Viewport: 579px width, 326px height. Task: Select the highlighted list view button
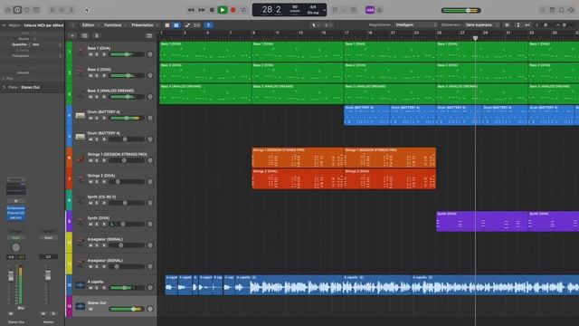pos(176,25)
